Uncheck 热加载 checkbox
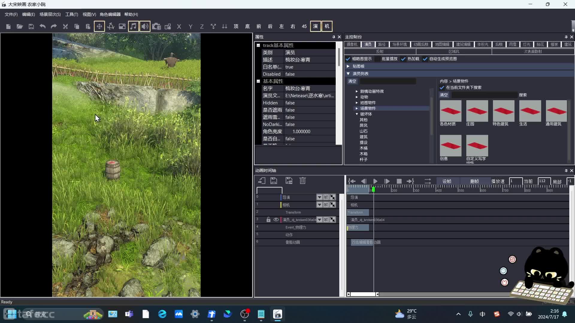Viewport: 575px width, 323px height. coord(403,59)
